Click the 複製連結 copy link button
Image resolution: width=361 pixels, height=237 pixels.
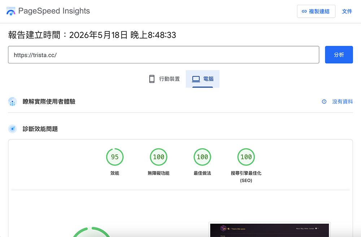click(x=316, y=11)
